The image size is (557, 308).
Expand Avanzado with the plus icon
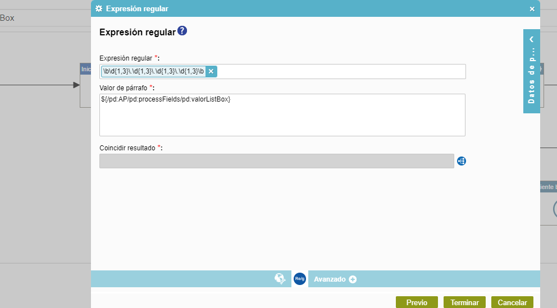tap(353, 279)
